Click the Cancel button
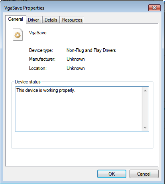165x184 pixels. click(144, 174)
